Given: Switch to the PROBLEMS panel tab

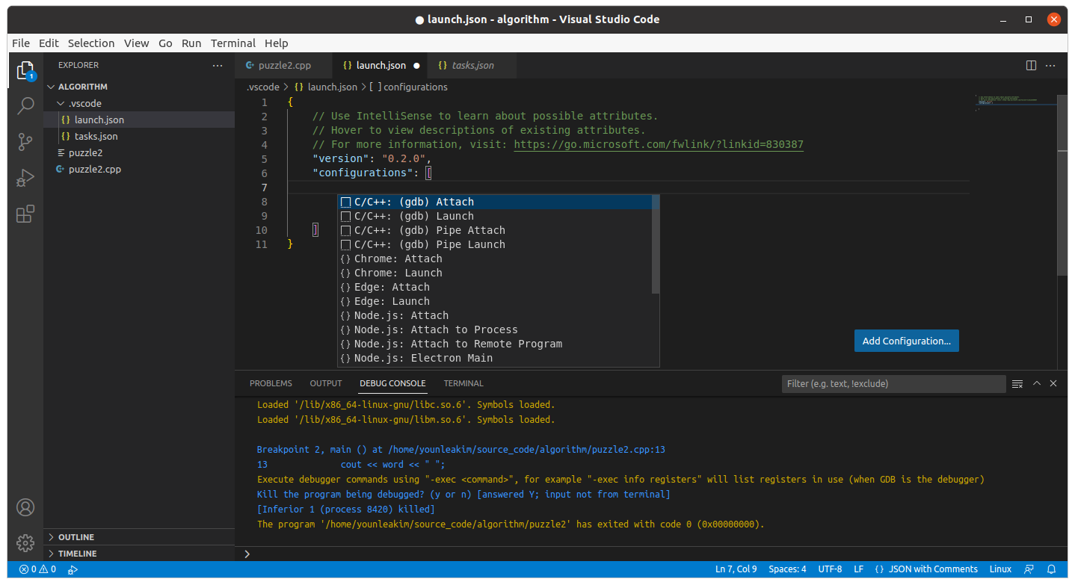Looking at the screenshot, I should point(271,383).
